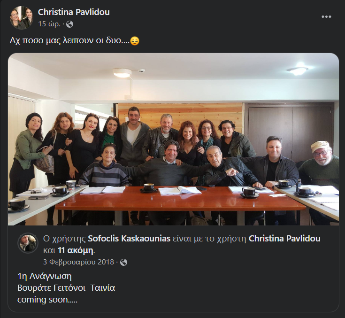Open Christina Pavlidou's profile from the post header name

coord(74,12)
